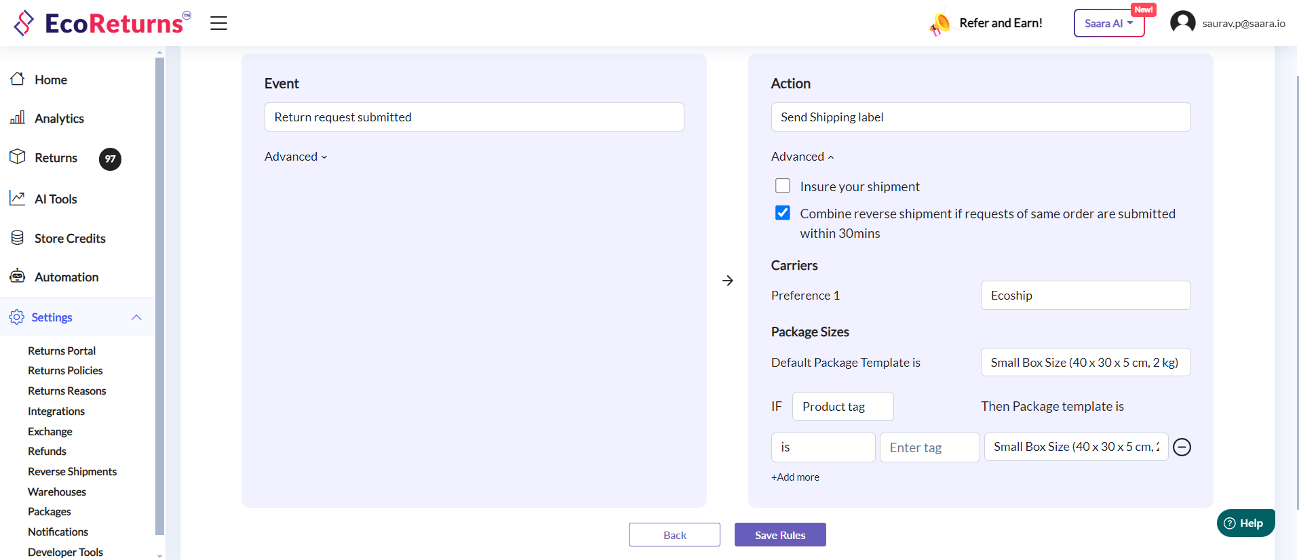This screenshot has height=560, width=1299.
Task: Open Analytics via bar chart icon
Action: (x=18, y=118)
